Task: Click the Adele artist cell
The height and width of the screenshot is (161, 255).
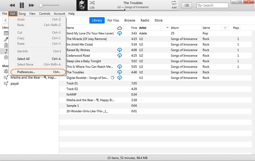Action: [x=143, y=33]
